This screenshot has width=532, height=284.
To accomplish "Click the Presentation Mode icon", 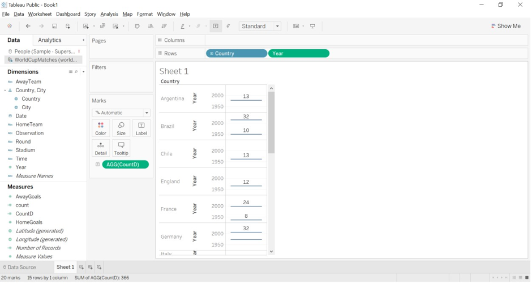I will point(312,26).
